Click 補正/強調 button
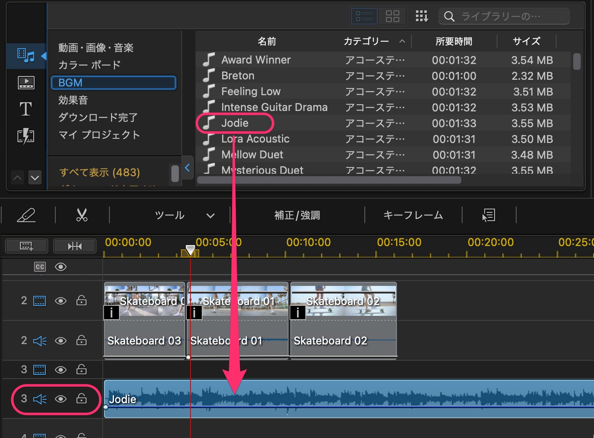The height and width of the screenshot is (438, 594). pyautogui.click(x=297, y=215)
